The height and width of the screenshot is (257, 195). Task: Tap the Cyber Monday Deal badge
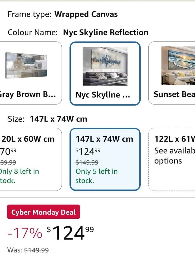43,212
